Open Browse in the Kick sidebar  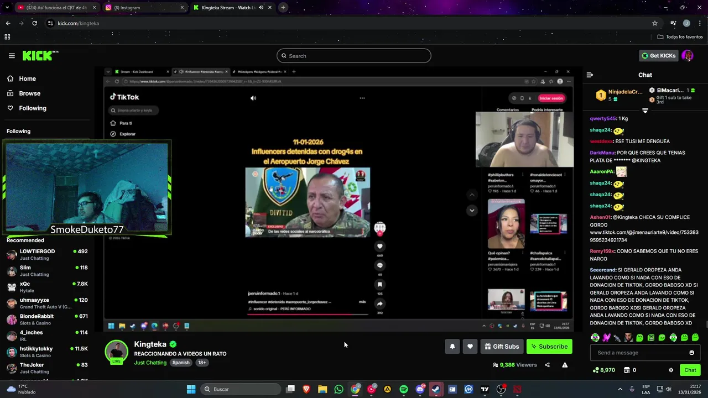tap(29, 93)
